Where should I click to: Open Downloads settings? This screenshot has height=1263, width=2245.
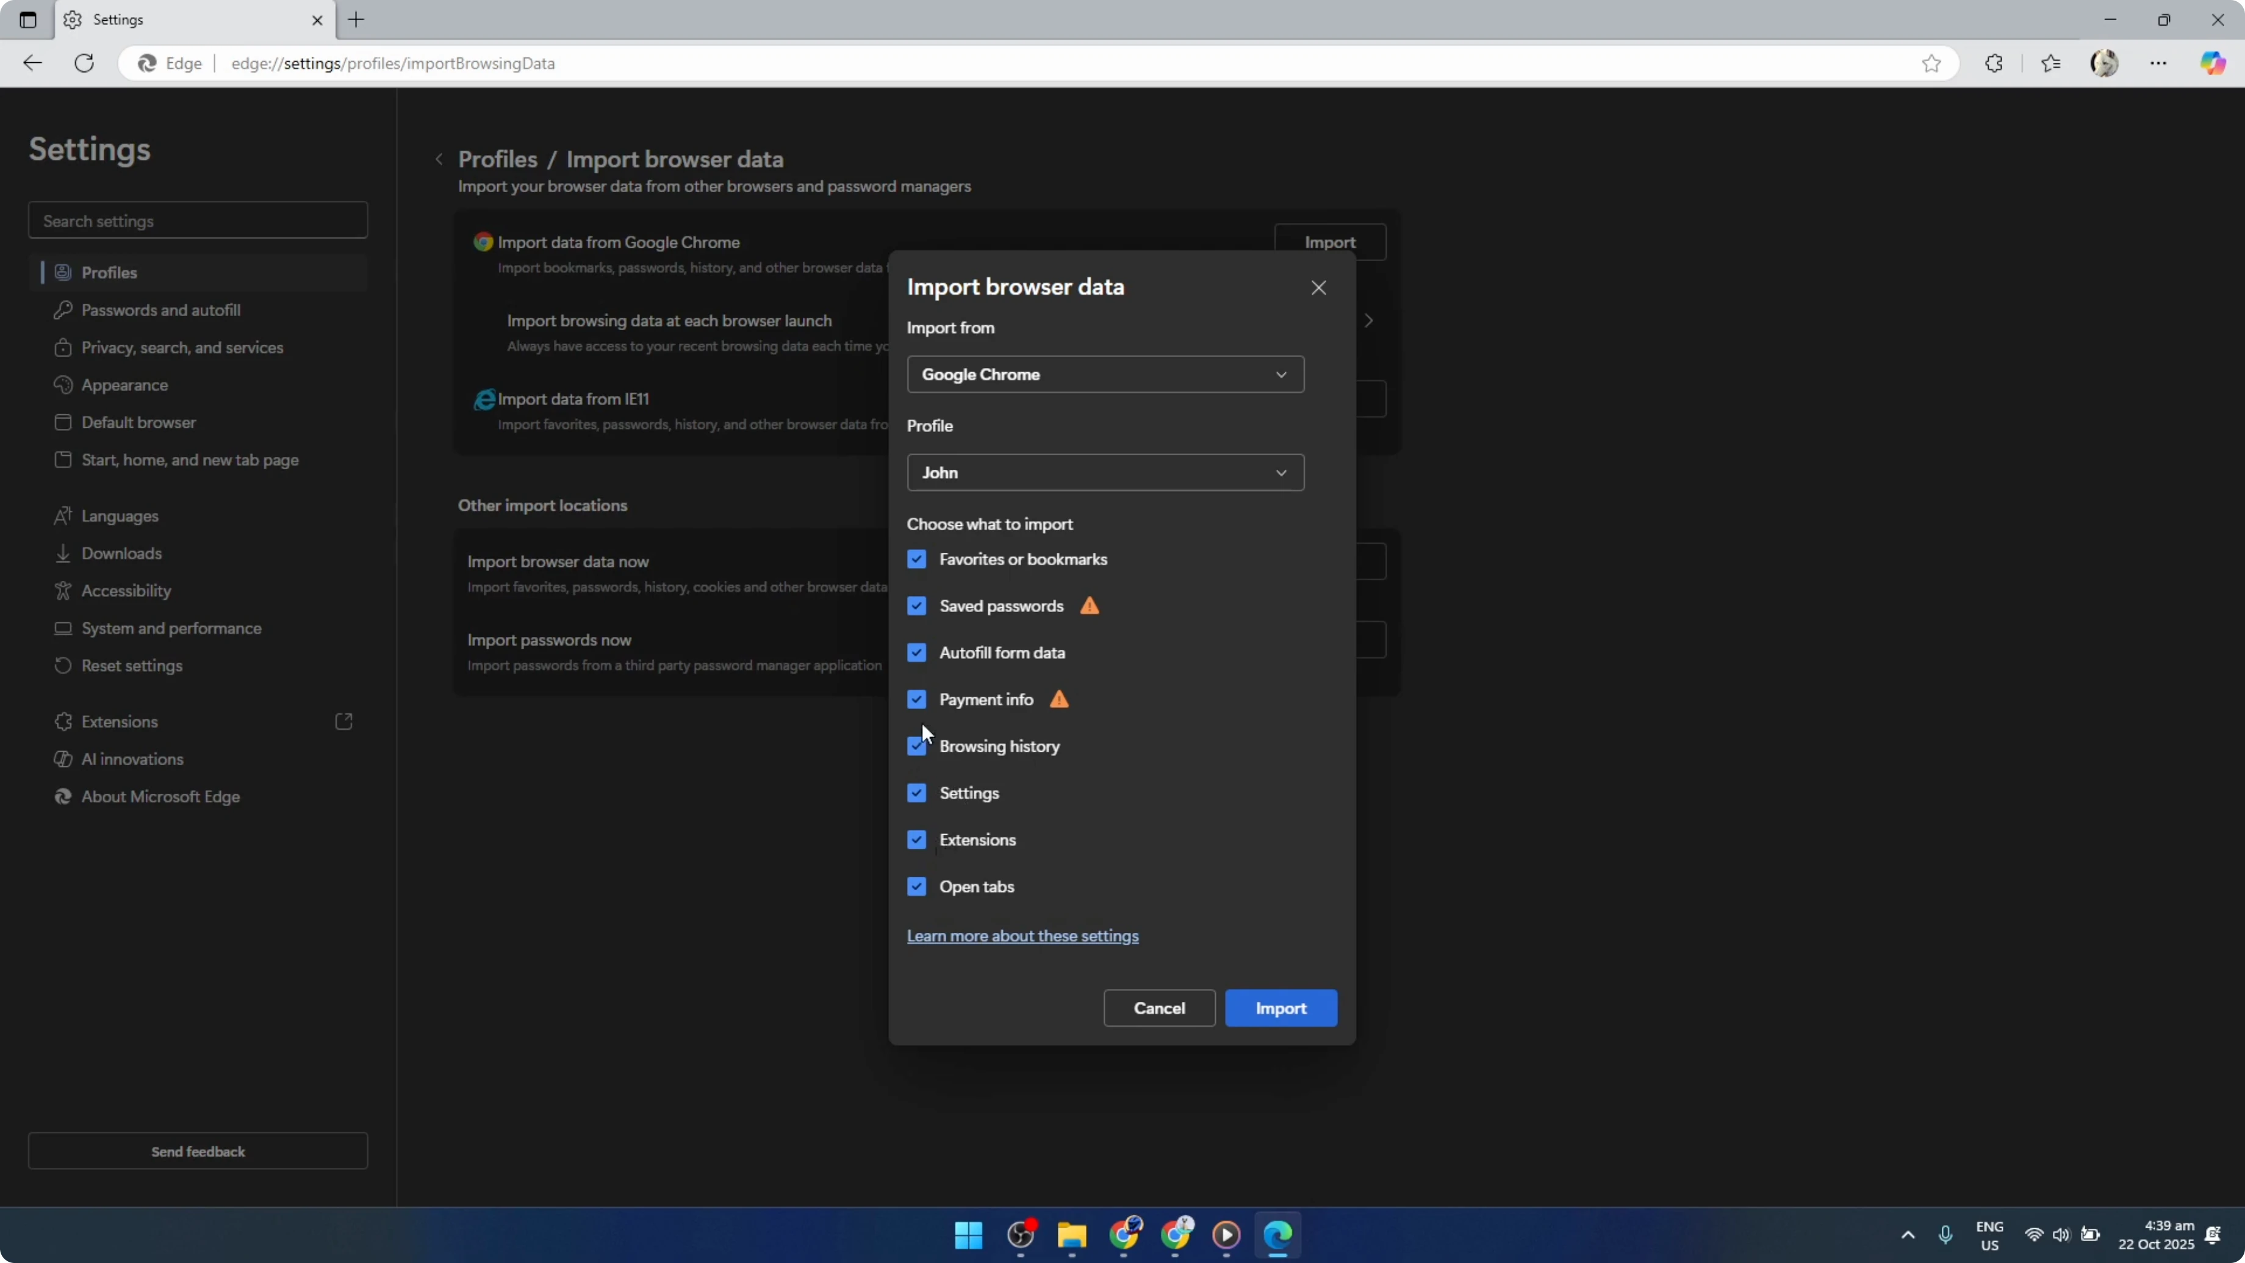(x=198, y=553)
